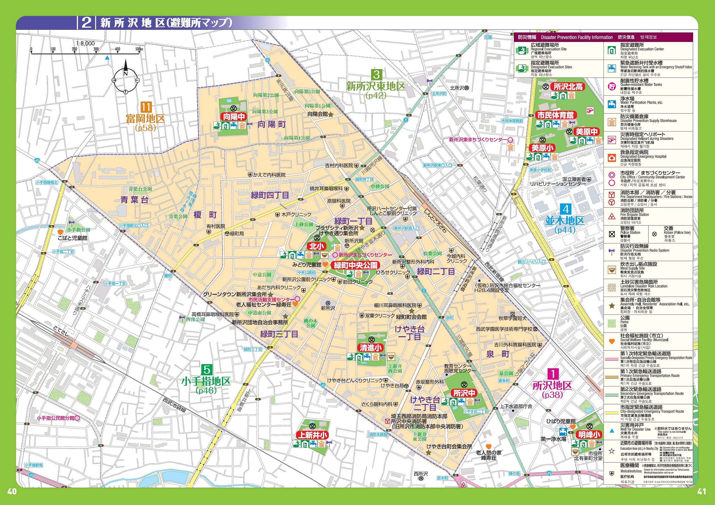
Task: Select the 所沢北高 school label
Action: [568, 87]
